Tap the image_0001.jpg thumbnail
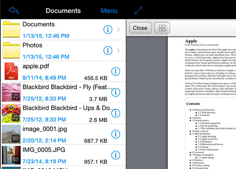236x169 pixels. point(11,134)
